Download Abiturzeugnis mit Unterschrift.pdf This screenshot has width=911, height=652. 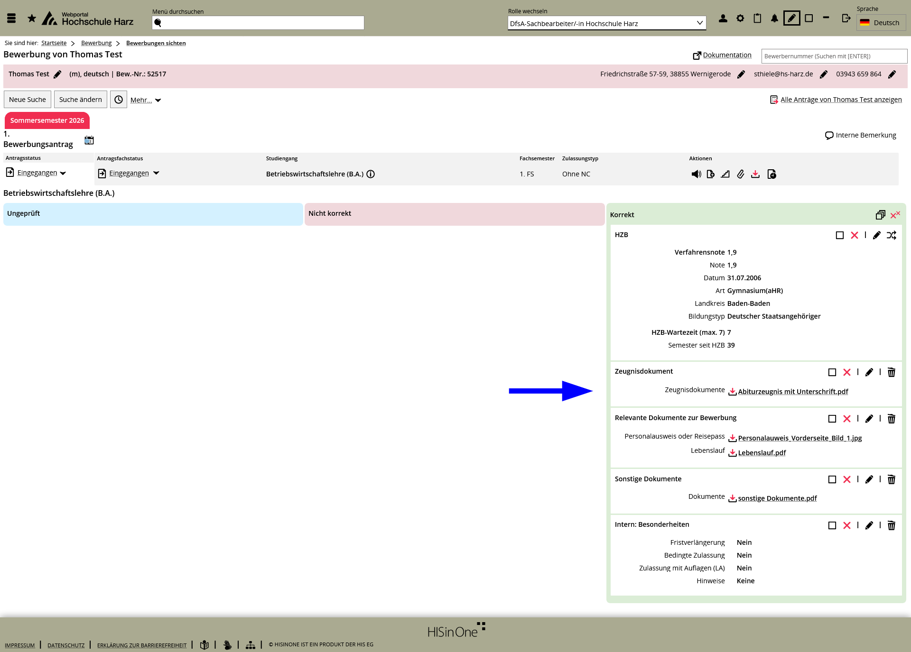pos(792,392)
